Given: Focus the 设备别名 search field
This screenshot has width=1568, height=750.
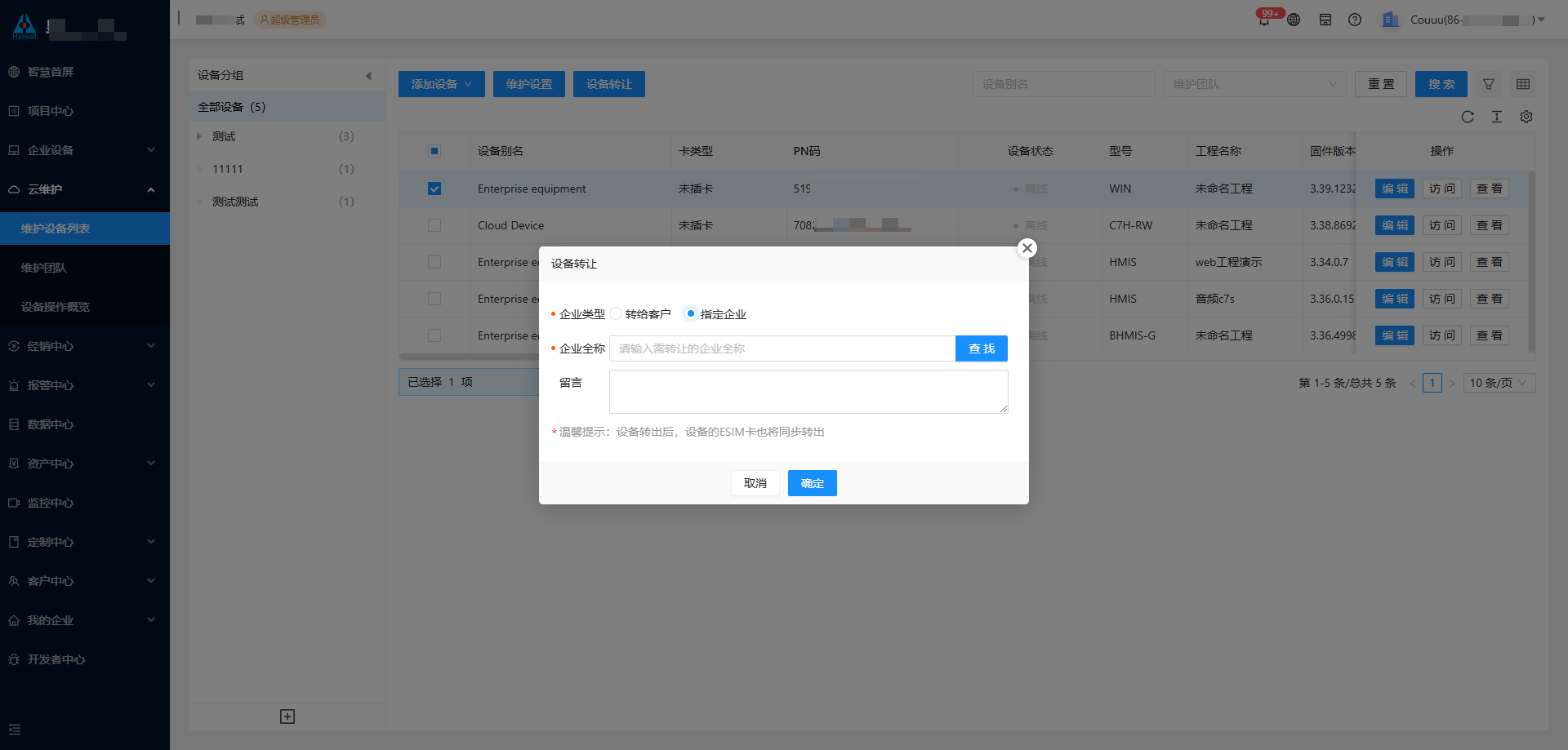Looking at the screenshot, I should (1064, 84).
